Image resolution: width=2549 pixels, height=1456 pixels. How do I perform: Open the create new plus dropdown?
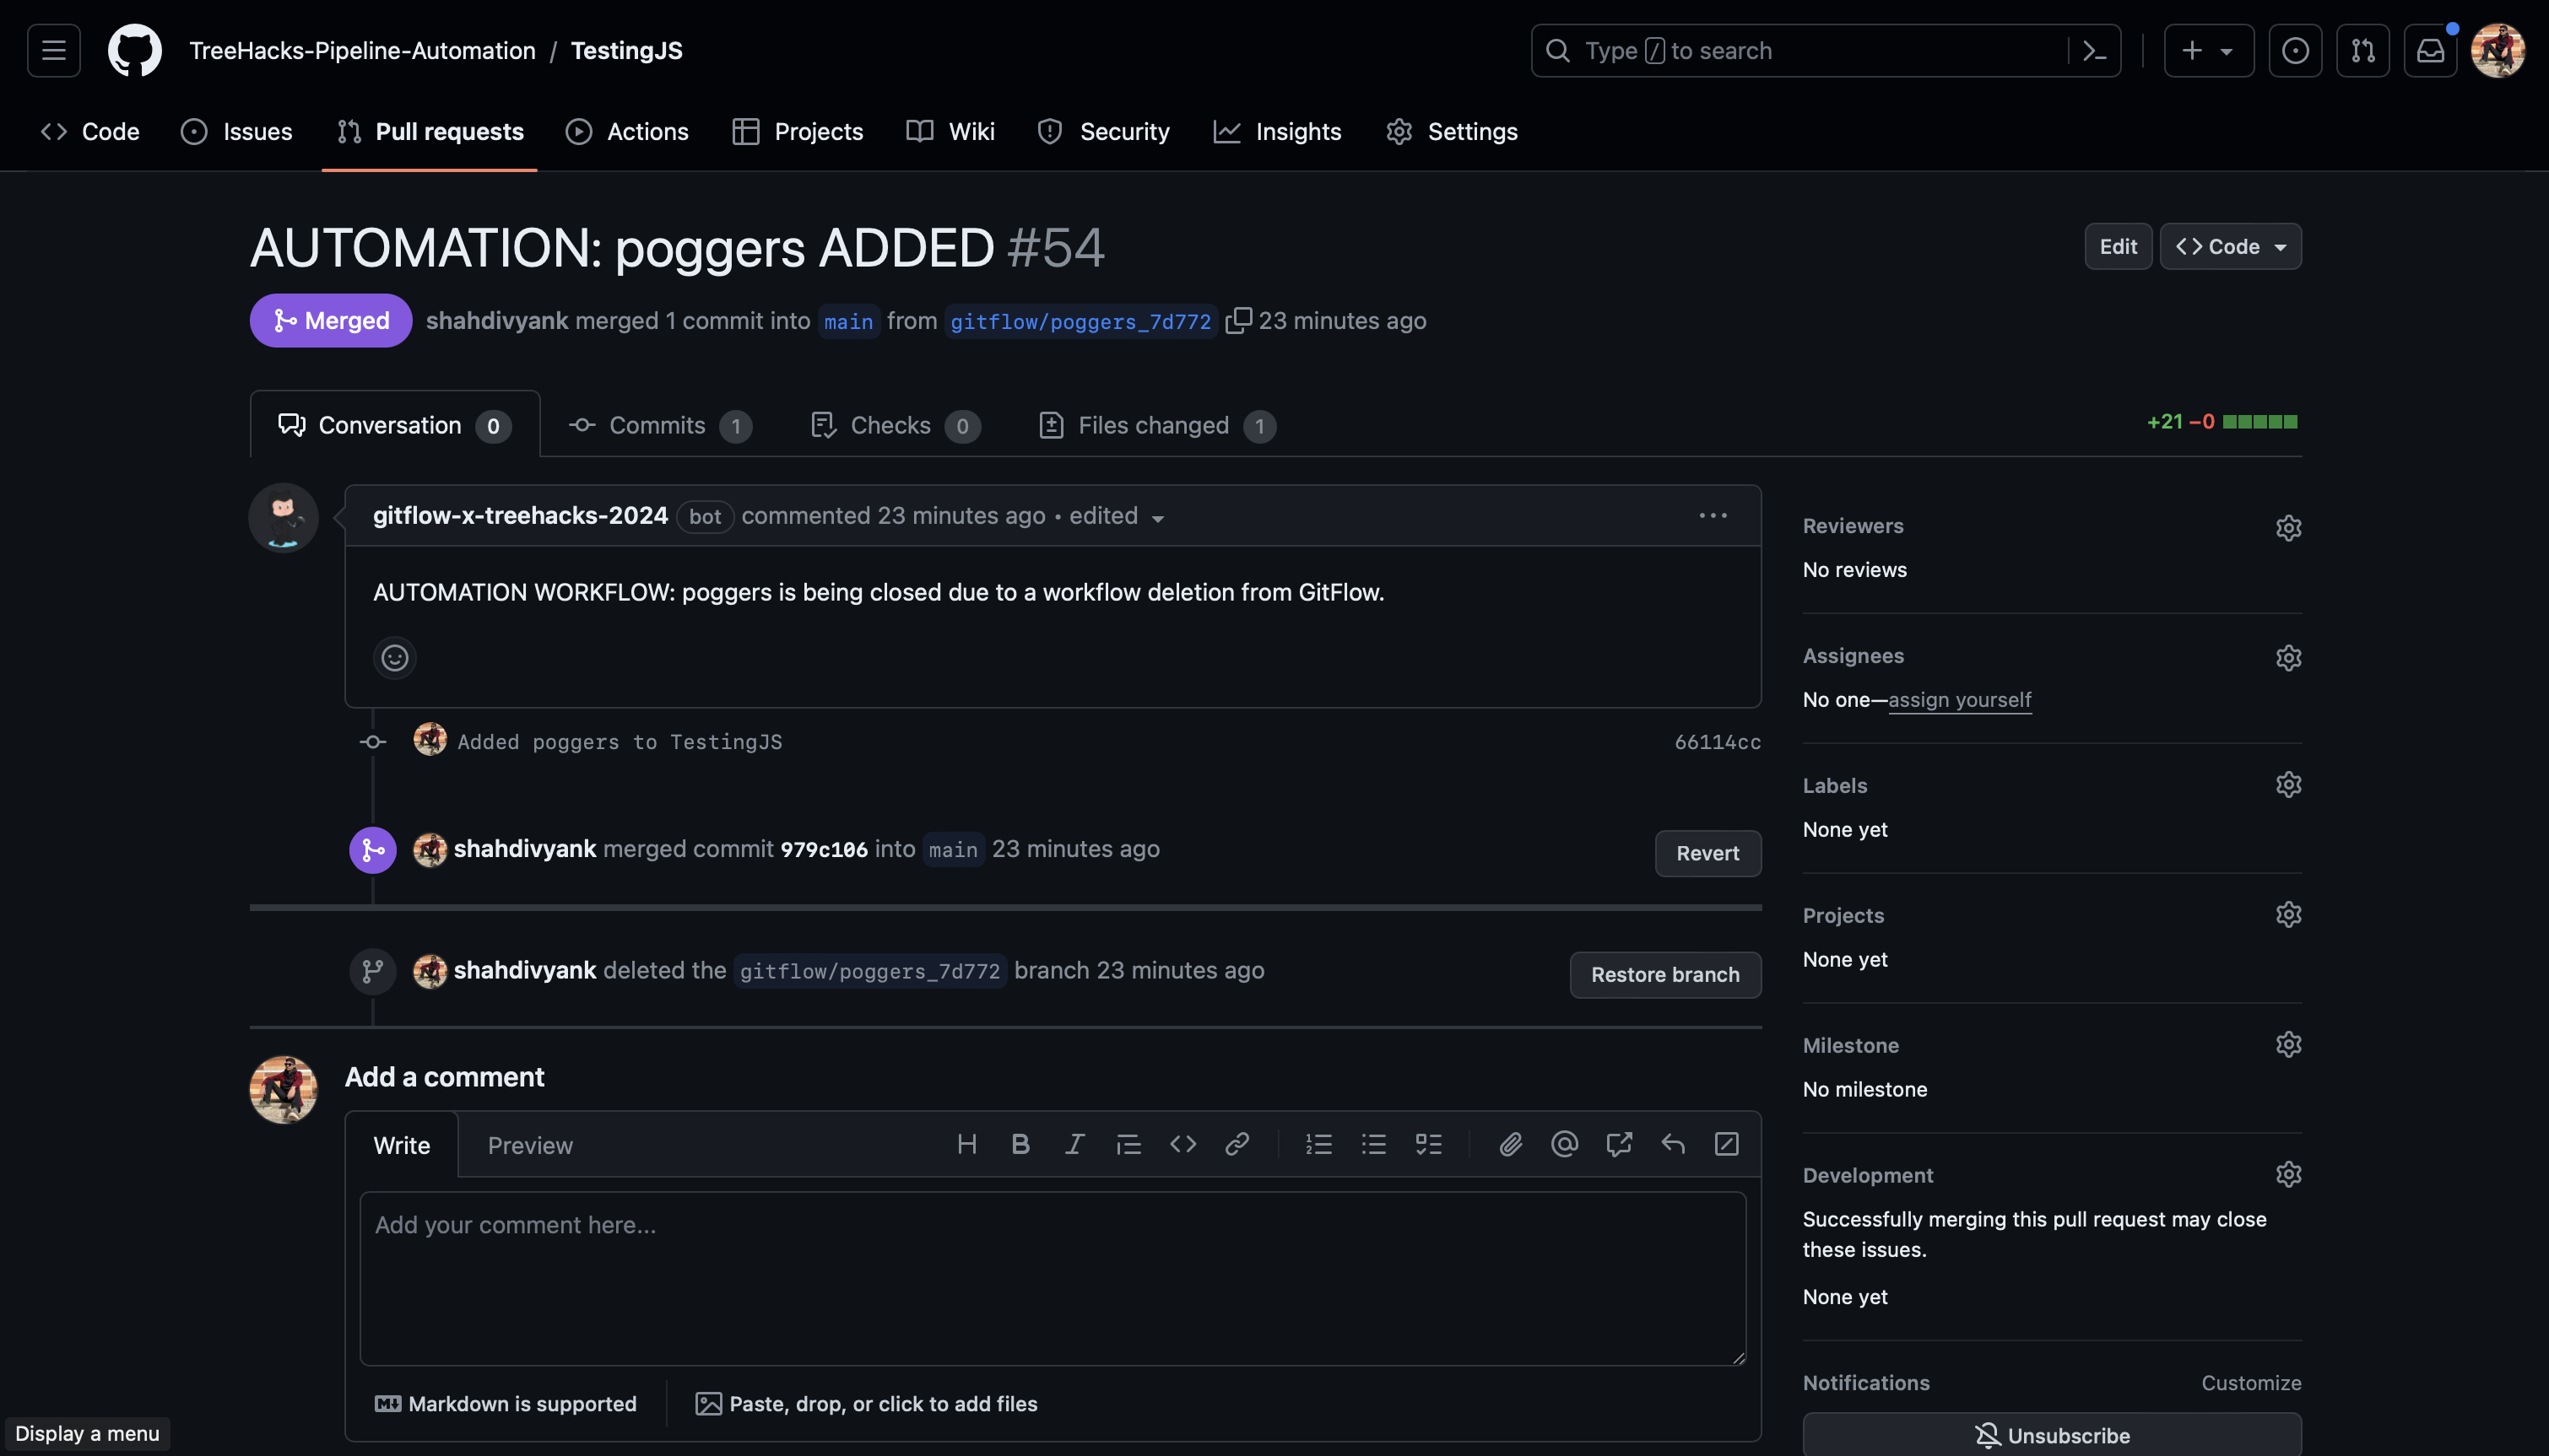(x=2208, y=50)
